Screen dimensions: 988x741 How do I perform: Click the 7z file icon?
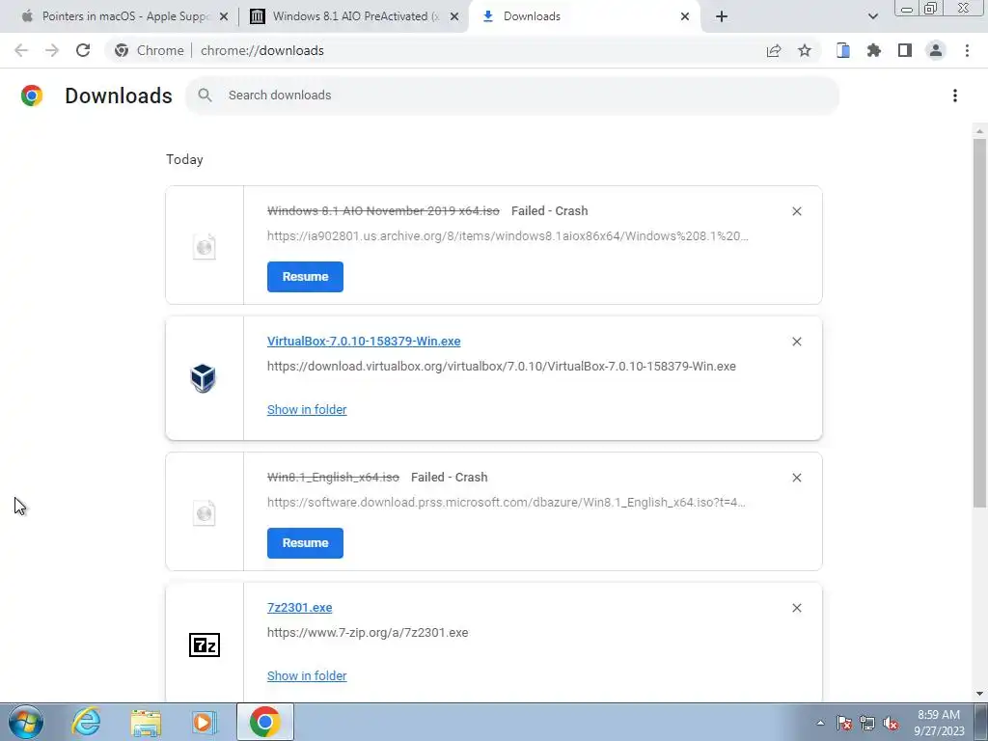tap(205, 645)
